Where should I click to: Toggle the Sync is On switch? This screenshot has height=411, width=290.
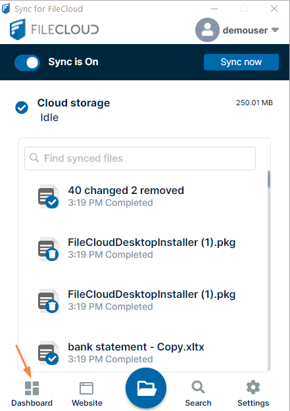27,62
